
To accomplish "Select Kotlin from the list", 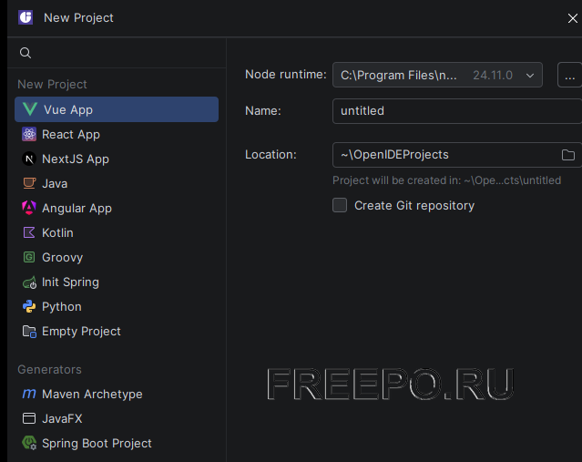I will point(57,233).
